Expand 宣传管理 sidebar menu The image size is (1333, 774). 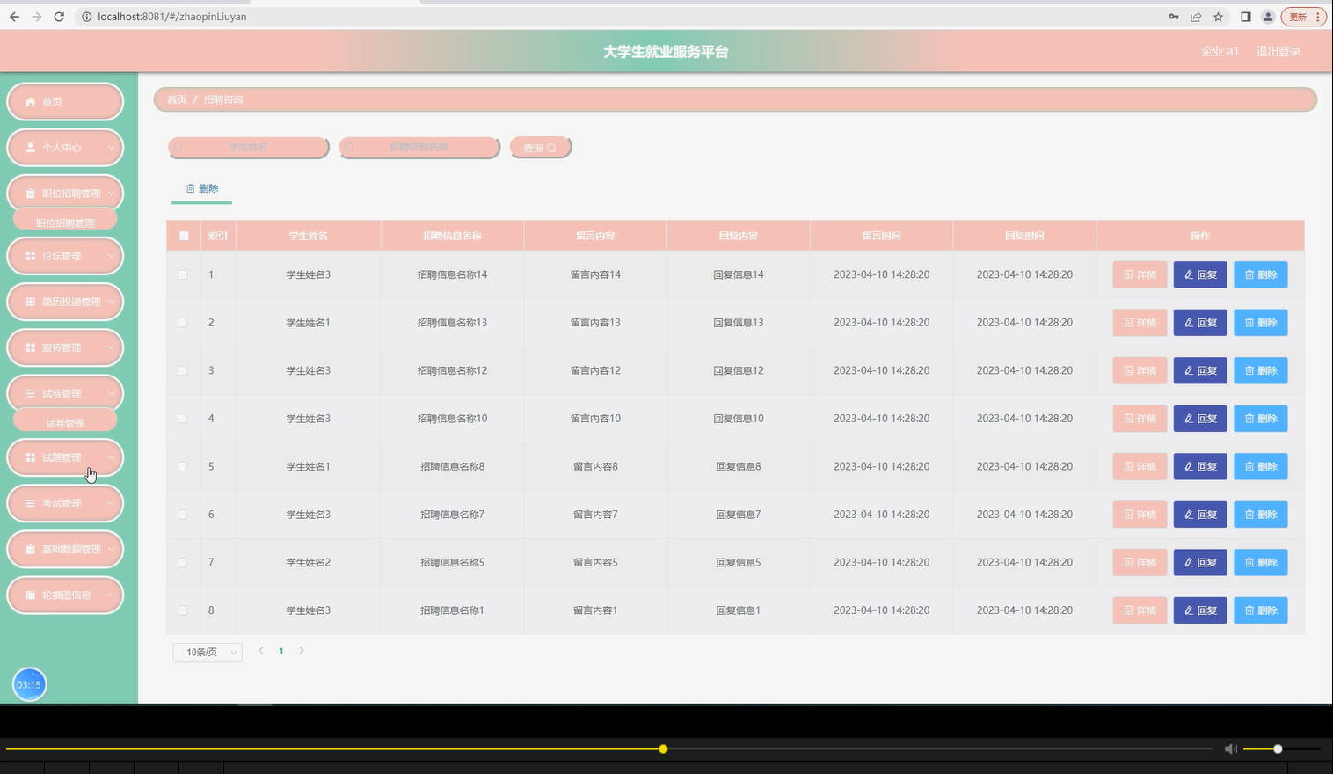pyautogui.click(x=65, y=347)
